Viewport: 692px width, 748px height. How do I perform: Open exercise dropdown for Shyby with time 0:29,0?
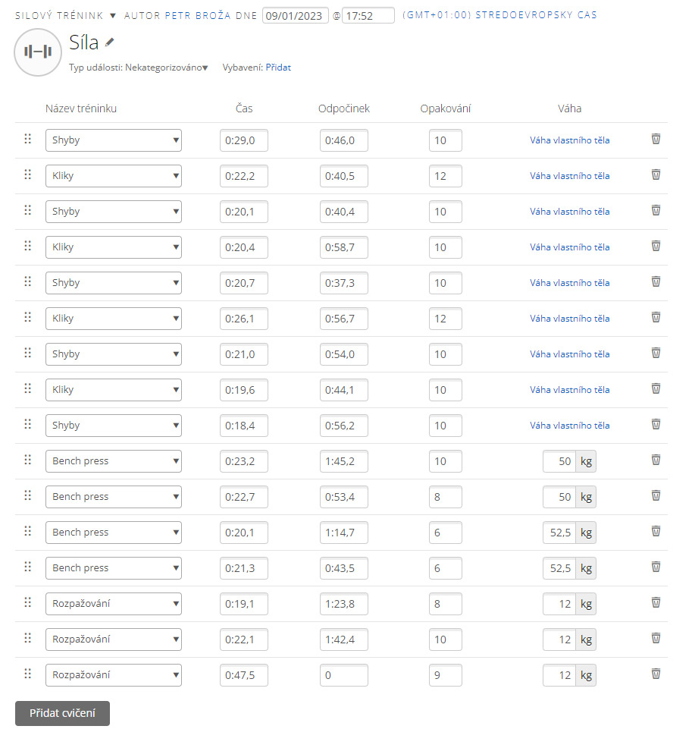pos(114,140)
